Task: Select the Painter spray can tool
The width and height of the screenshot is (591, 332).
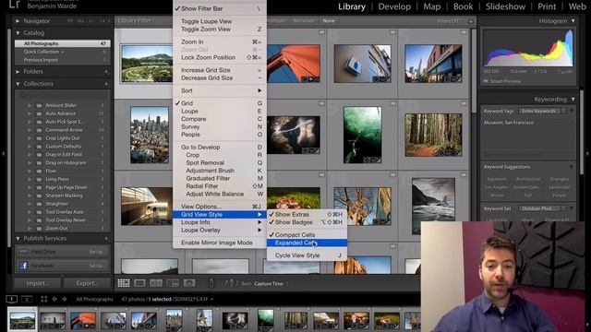Action: click(x=211, y=283)
